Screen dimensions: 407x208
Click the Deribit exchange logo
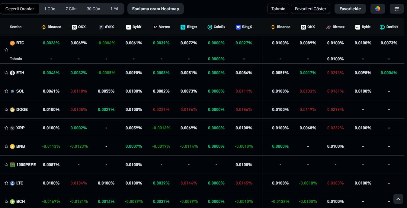[382, 27]
